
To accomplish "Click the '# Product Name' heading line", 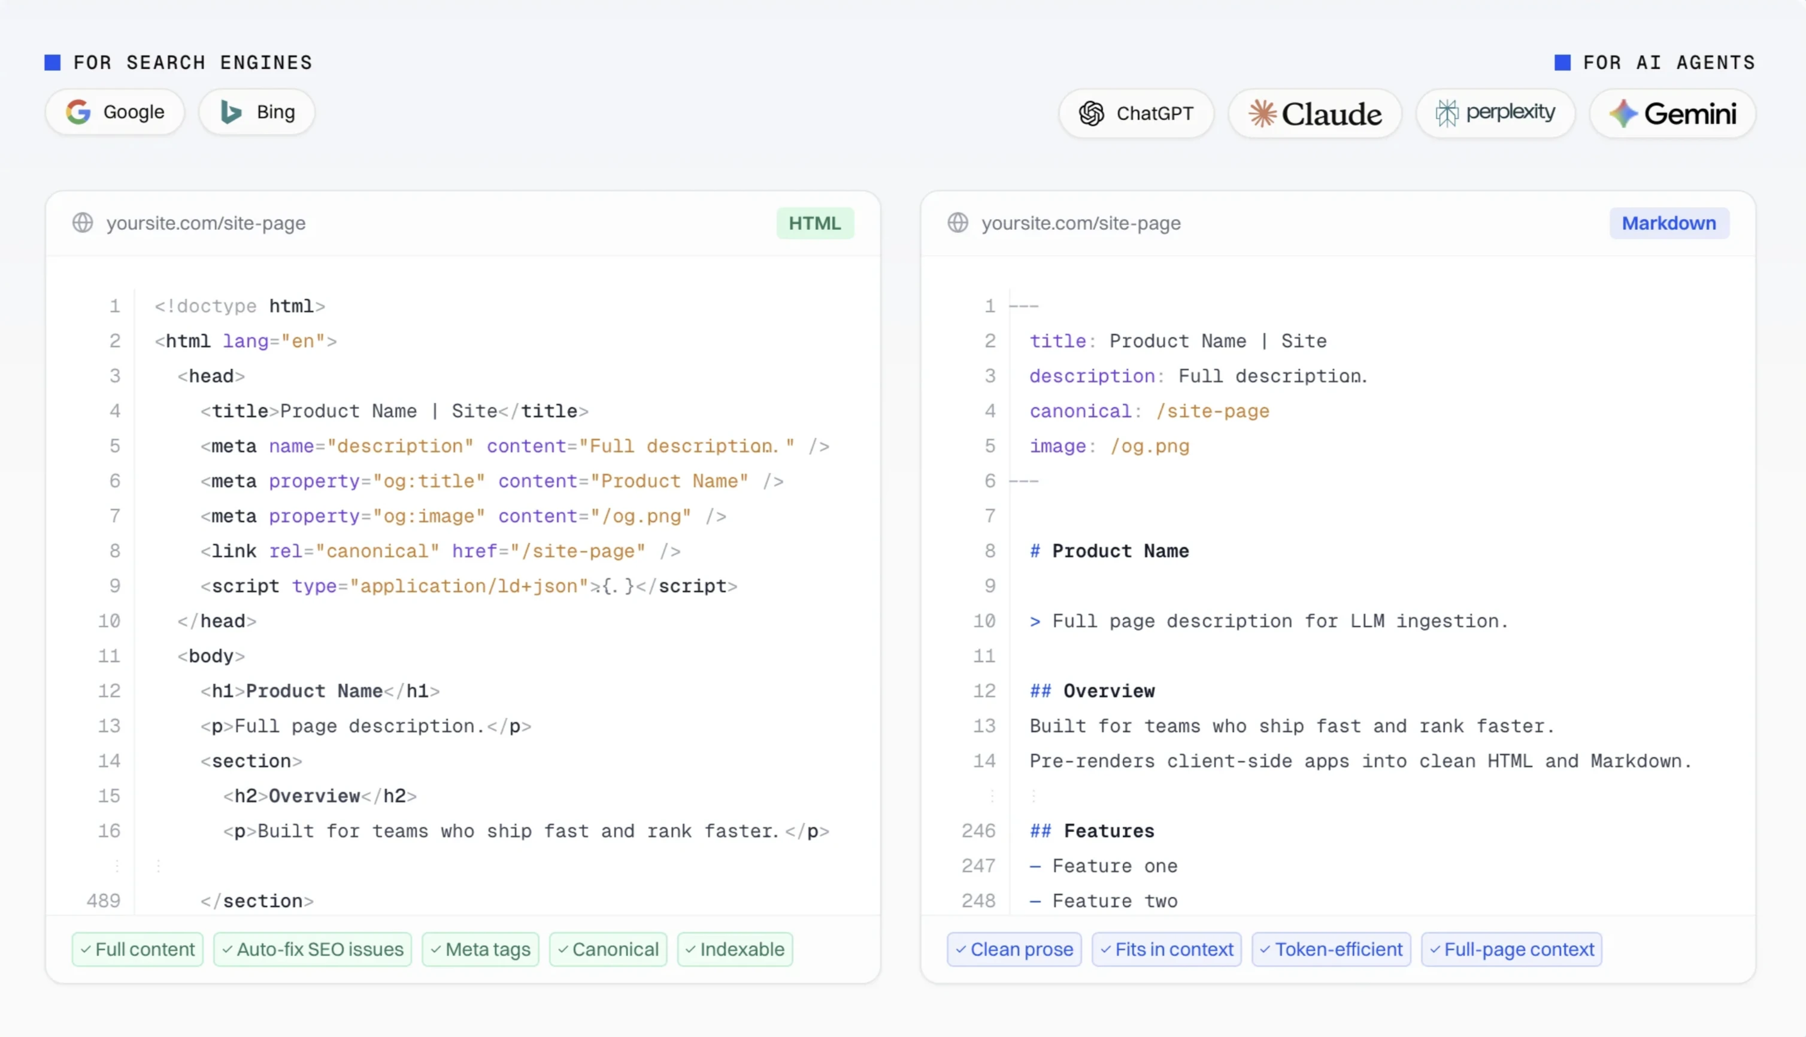I will click(1110, 551).
